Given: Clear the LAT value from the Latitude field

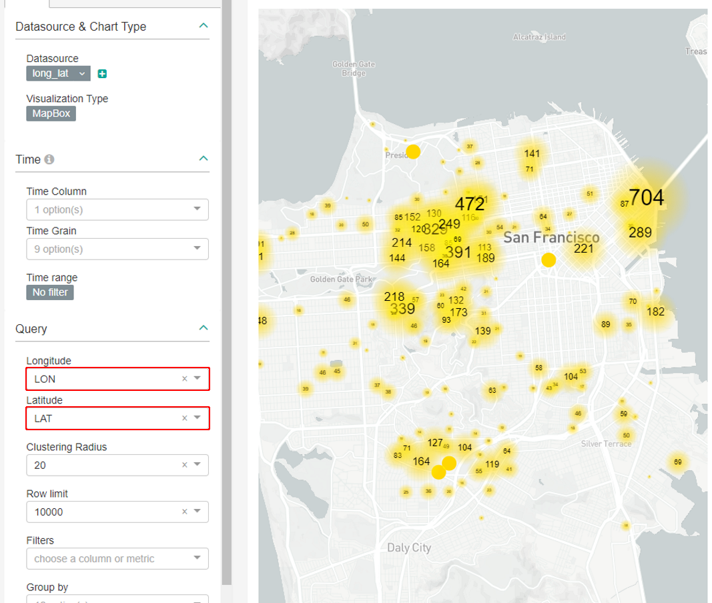Looking at the screenshot, I should coord(184,418).
